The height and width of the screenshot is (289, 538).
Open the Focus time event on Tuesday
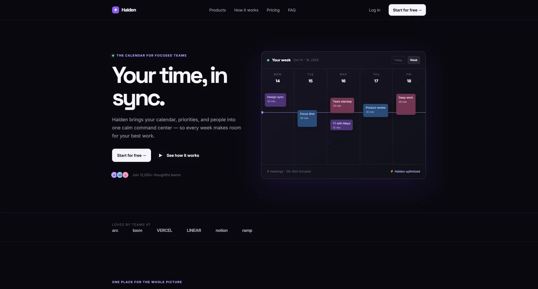coord(307,118)
